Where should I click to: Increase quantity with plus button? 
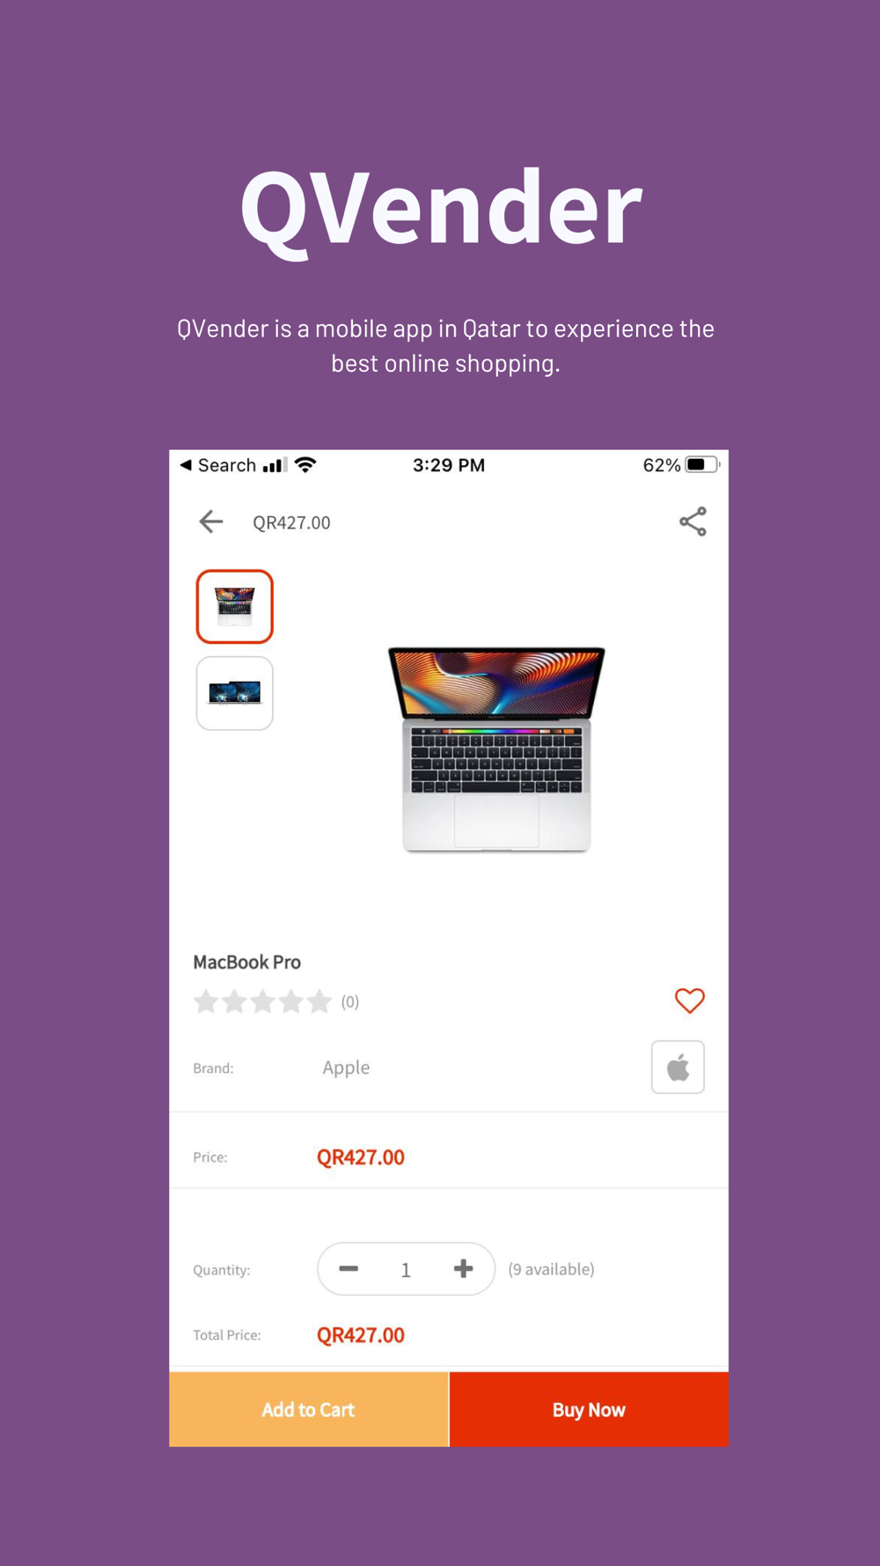click(x=463, y=1268)
